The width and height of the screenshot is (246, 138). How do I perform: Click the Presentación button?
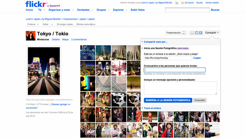coord(176,33)
